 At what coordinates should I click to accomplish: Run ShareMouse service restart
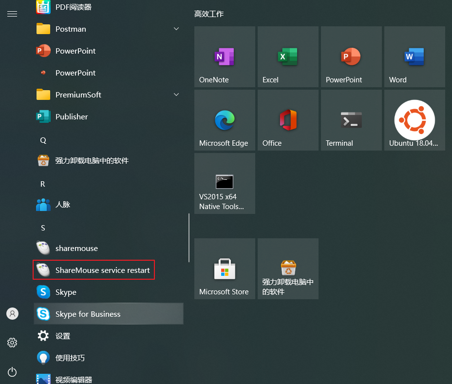pos(109,270)
